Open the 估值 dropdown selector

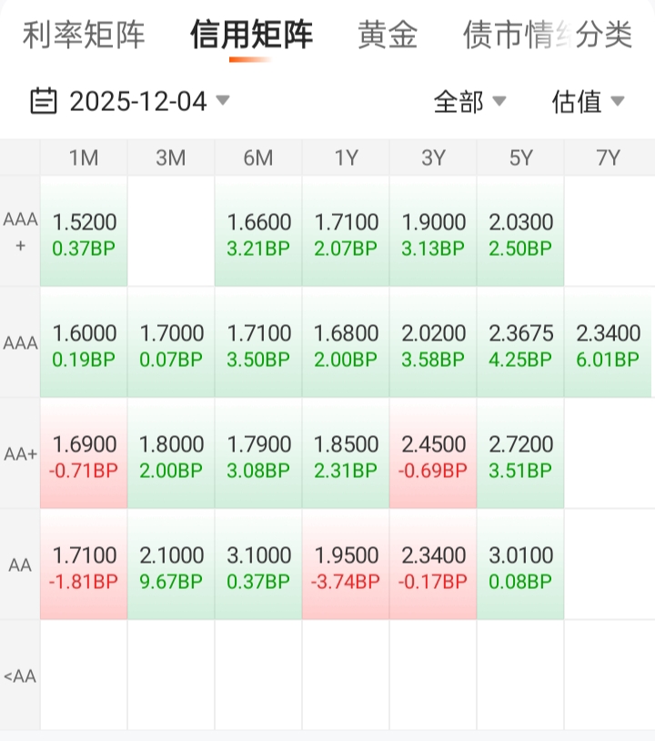[588, 102]
